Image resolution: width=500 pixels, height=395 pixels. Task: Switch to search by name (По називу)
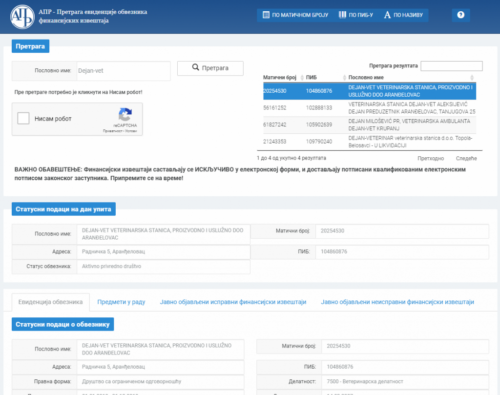coord(404,15)
